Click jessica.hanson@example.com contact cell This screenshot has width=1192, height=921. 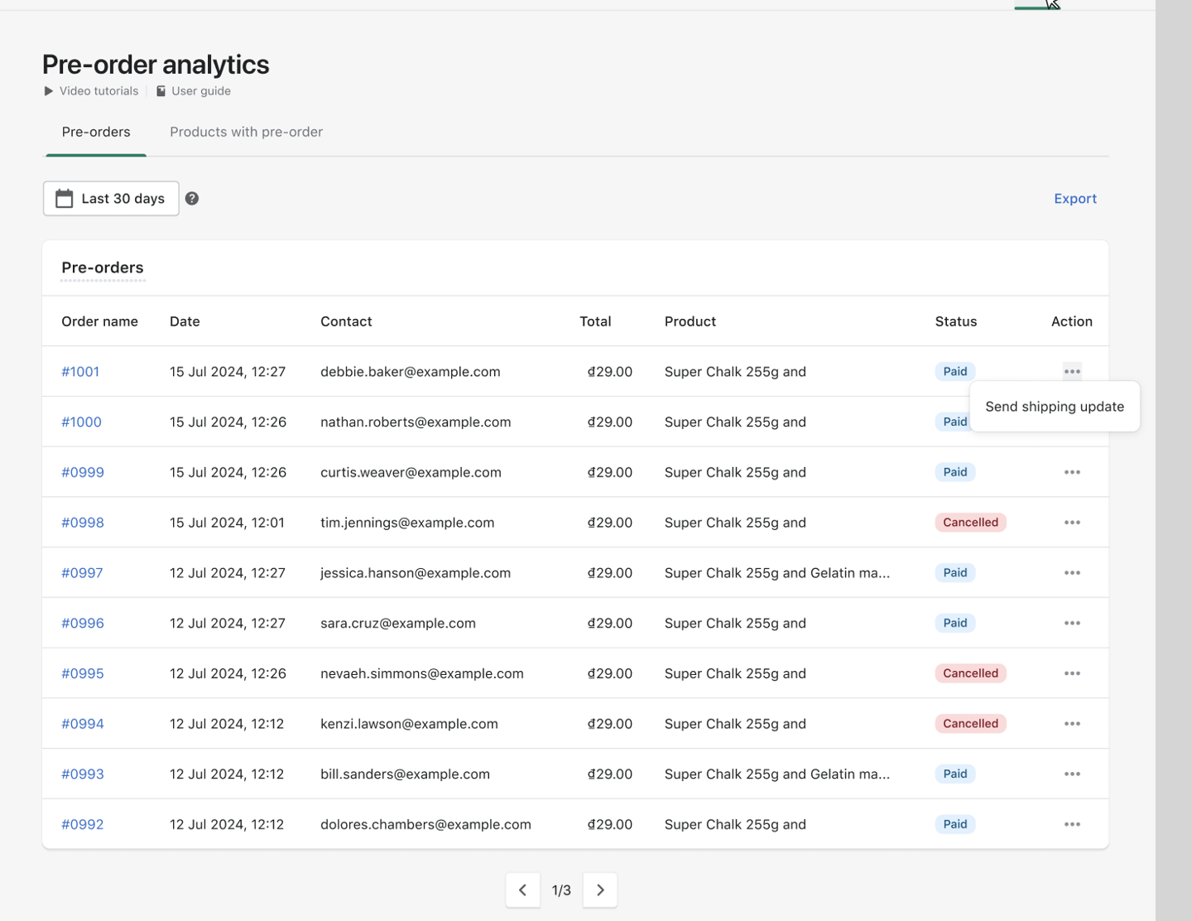point(416,573)
